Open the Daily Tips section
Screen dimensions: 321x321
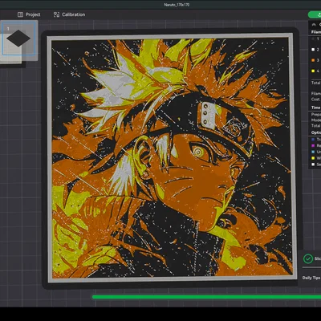(x=311, y=278)
